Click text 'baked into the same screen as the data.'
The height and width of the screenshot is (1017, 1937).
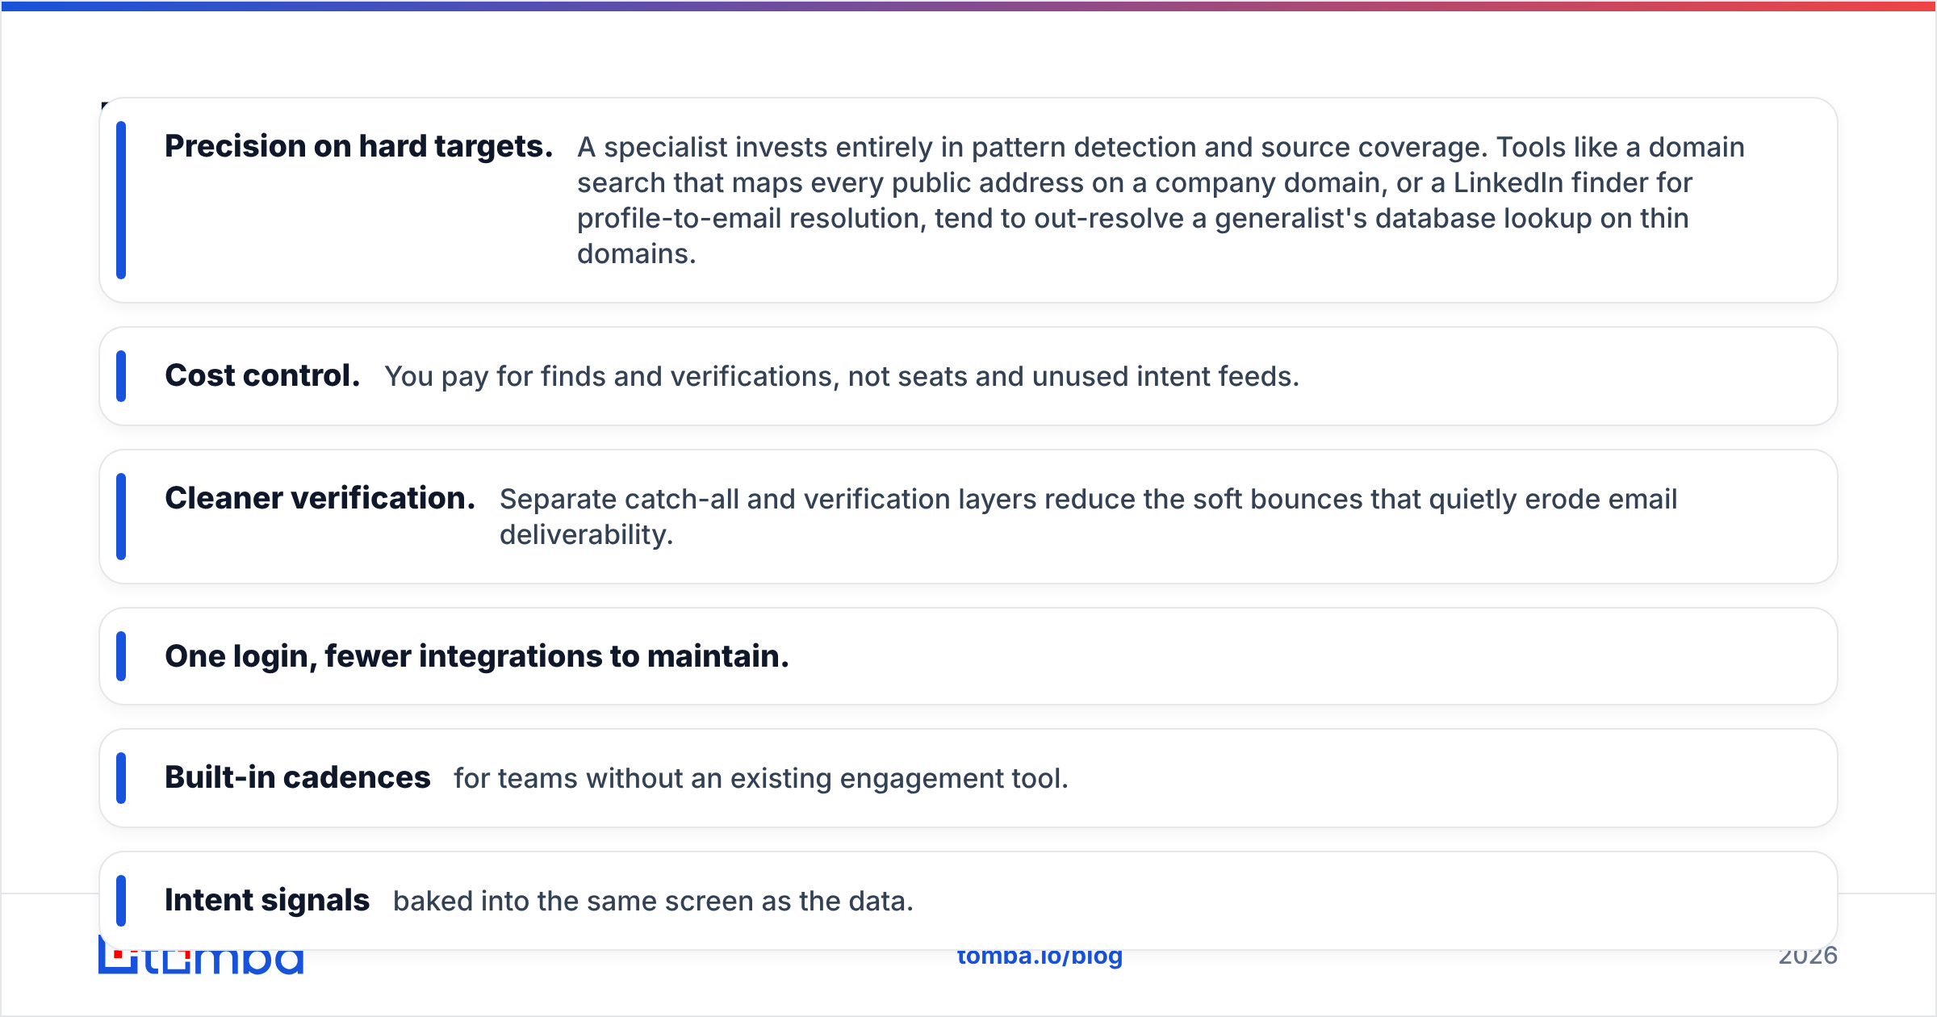[x=653, y=902]
